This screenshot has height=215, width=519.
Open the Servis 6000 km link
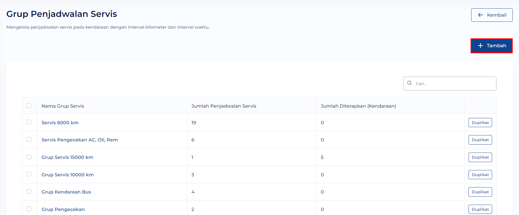pyautogui.click(x=60, y=123)
